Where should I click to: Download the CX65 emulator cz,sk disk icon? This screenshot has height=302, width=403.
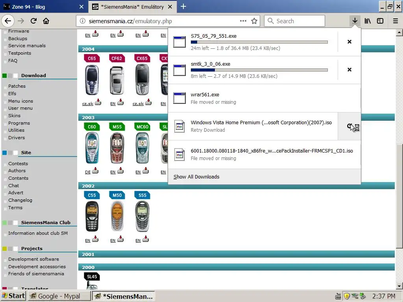[148, 103]
